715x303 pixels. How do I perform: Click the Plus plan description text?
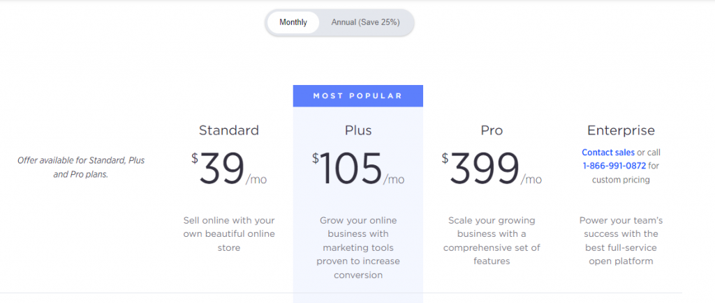point(357,247)
